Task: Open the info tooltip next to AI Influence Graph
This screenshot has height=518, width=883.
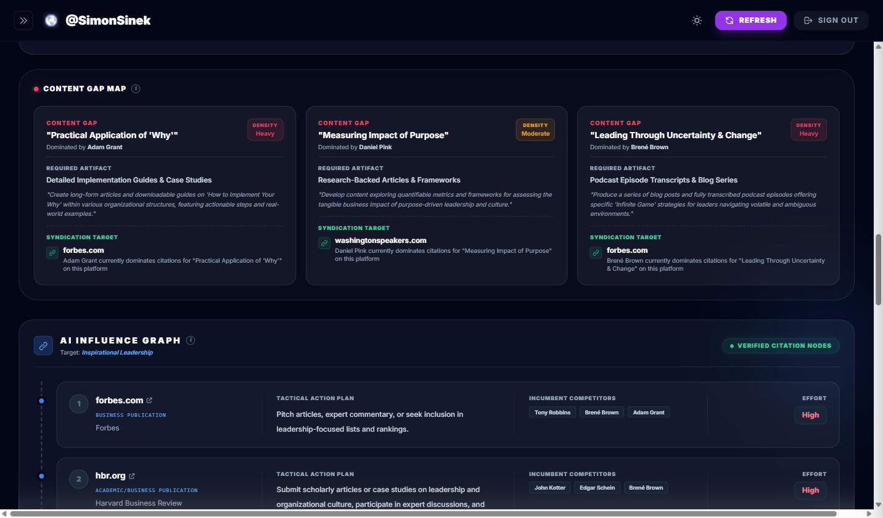Action: click(191, 340)
